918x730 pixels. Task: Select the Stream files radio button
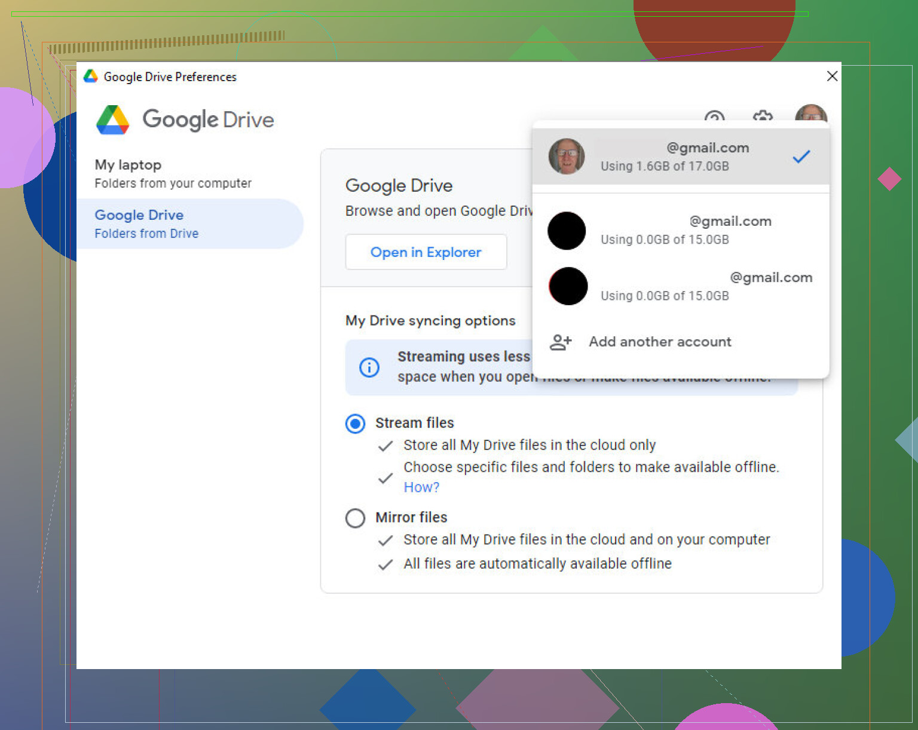pyautogui.click(x=355, y=424)
